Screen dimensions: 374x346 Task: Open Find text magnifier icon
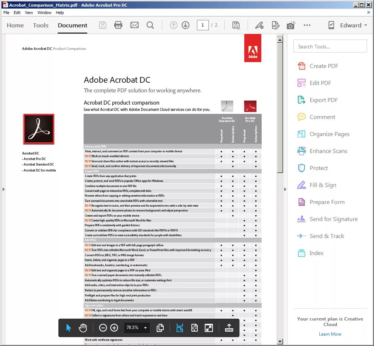pyautogui.click(x=150, y=25)
